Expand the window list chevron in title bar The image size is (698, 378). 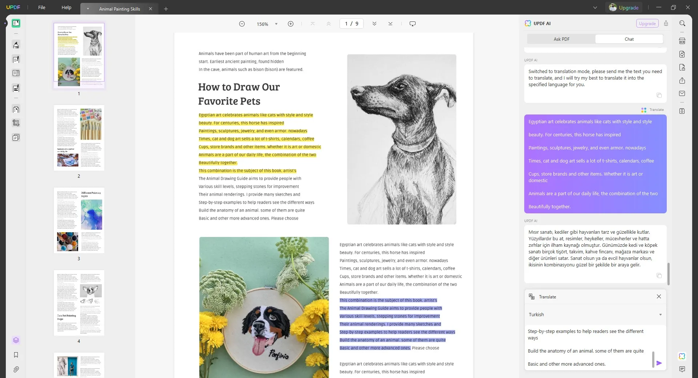(x=595, y=8)
